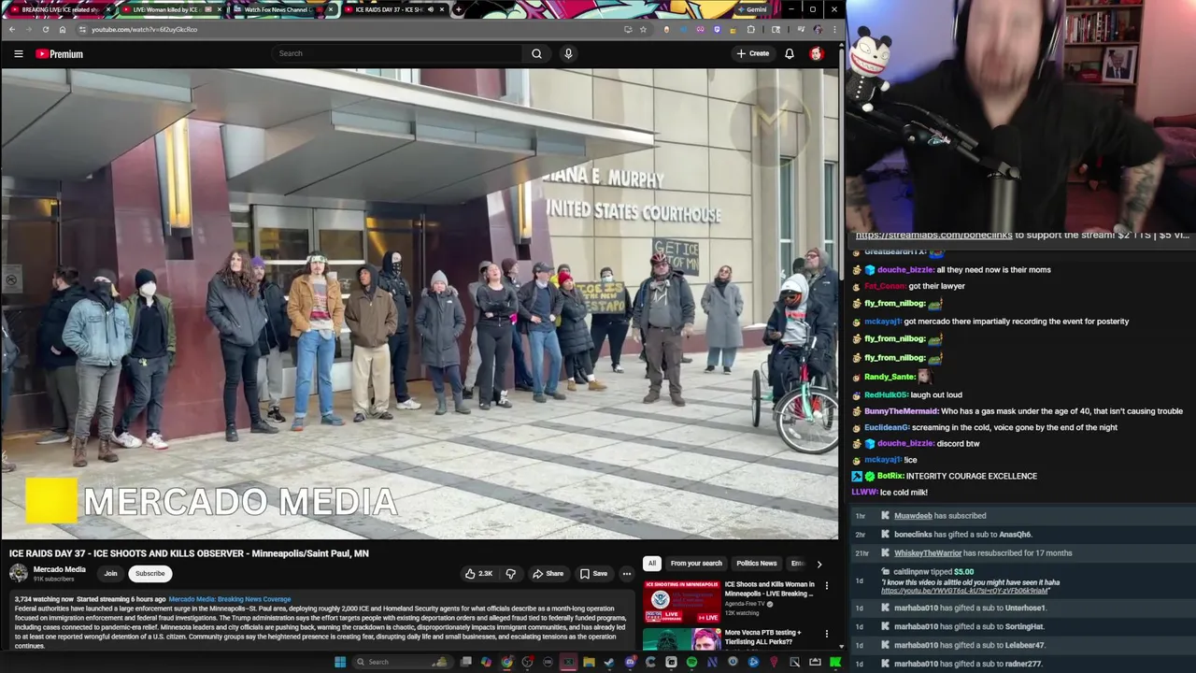Open options menu for 'ICE Shoots and Kills Woman' video
The image size is (1196, 673).
coord(826,588)
